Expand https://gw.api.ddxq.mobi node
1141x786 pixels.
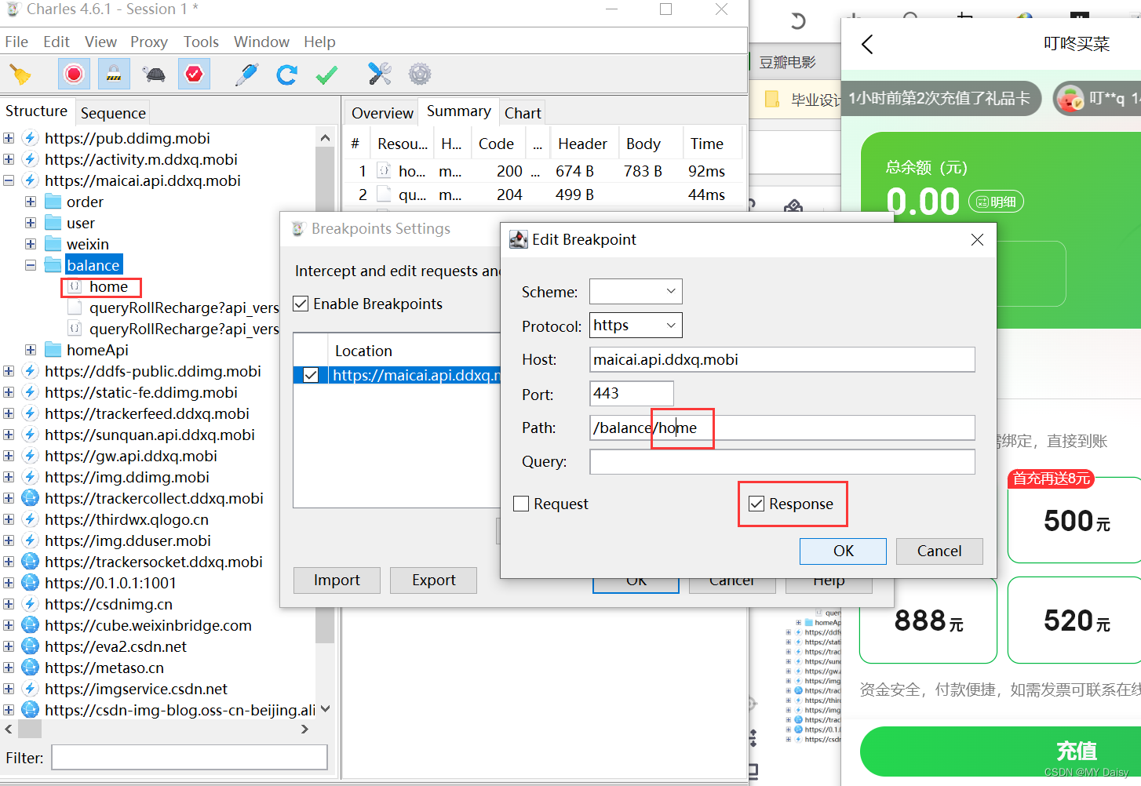pyautogui.click(x=9, y=456)
